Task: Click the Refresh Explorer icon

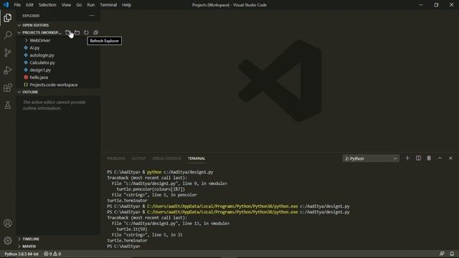Action: pyautogui.click(x=86, y=32)
